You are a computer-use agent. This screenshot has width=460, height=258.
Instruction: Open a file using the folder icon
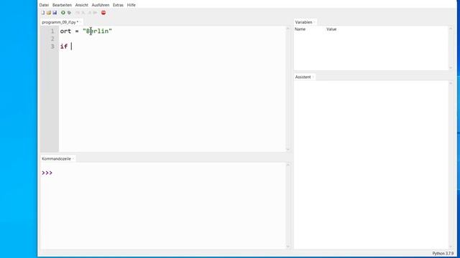49,13
